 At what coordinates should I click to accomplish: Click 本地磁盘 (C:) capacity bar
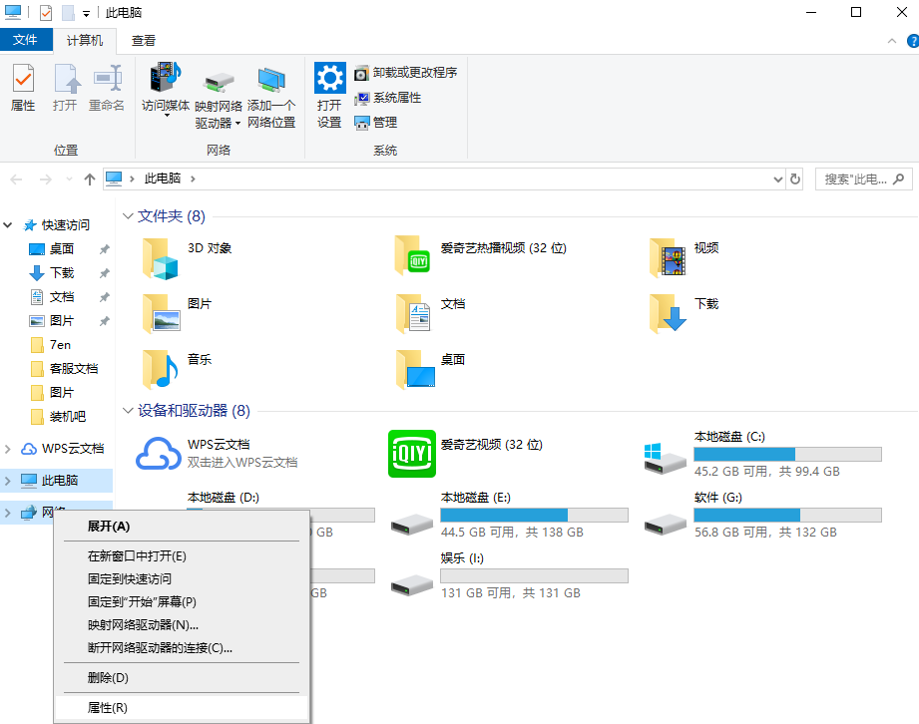click(x=787, y=455)
